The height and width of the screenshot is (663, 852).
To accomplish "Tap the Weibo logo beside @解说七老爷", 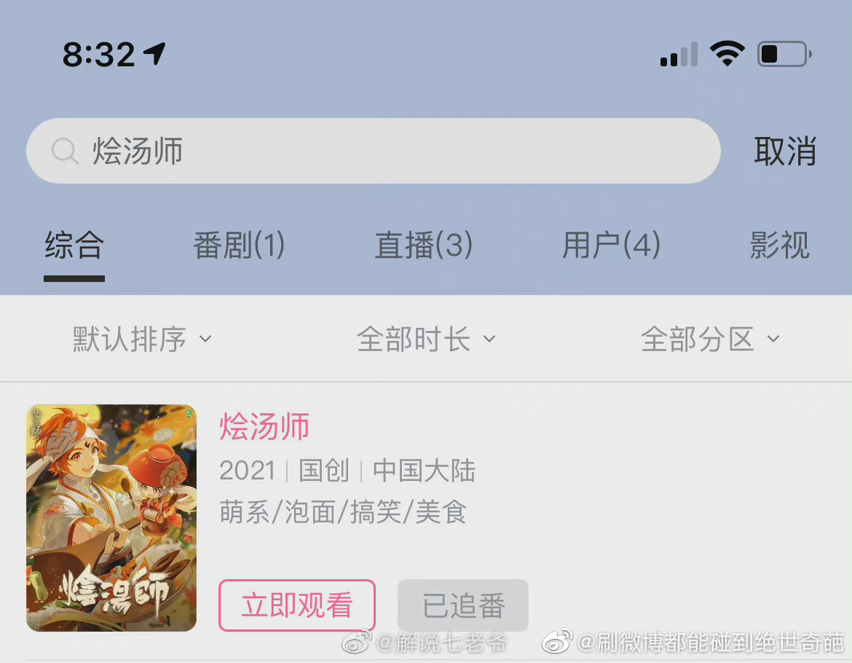I will point(356,642).
